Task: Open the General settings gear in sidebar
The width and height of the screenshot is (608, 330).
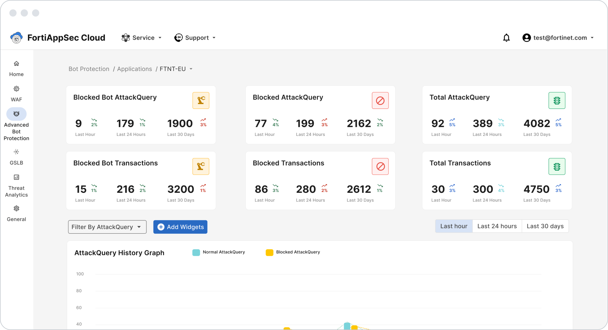Action: [16, 208]
